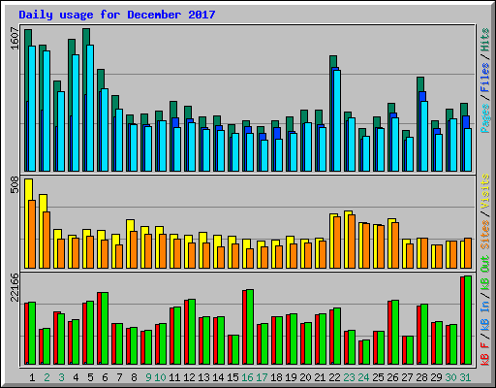The image size is (496, 388).
Task: Click day label 20 on the x-axis
Action: tap(305, 377)
